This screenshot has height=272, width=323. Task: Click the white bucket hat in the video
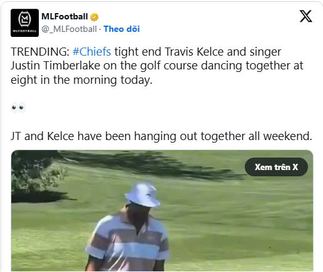[143, 194]
